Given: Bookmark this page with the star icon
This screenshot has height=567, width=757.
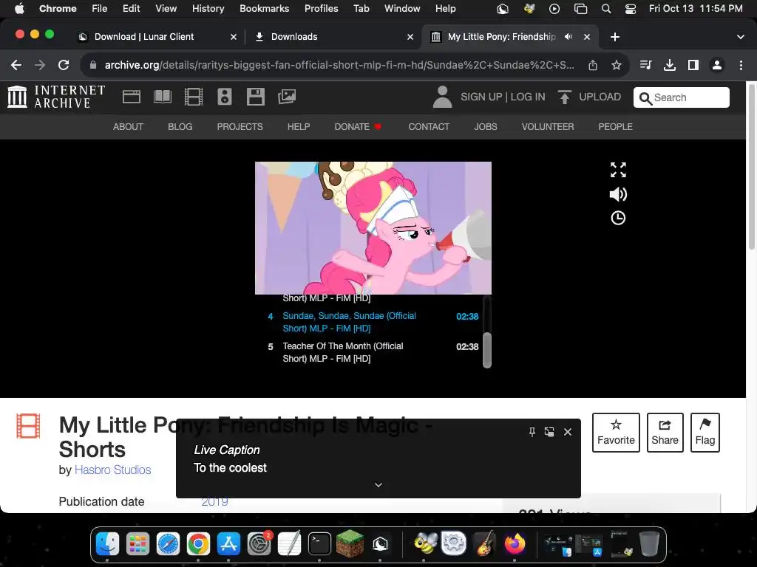Looking at the screenshot, I should (616, 65).
